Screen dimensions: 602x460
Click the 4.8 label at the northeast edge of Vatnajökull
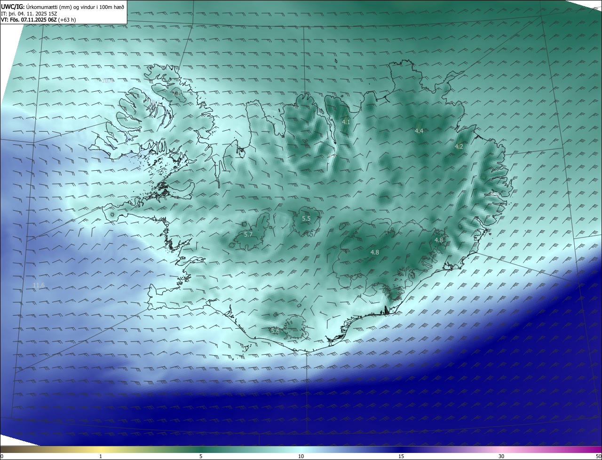(x=439, y=240)
